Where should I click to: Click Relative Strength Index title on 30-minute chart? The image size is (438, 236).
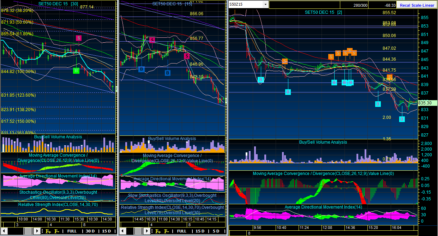pos(58,205)
